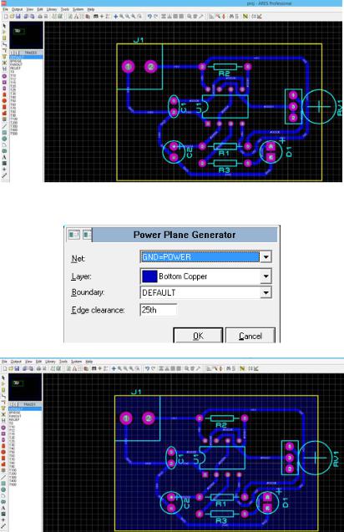344x532 pixels.
Task: Click J1 pad 1 on top board
Action: pyautogui.click(x=129, y=67)
